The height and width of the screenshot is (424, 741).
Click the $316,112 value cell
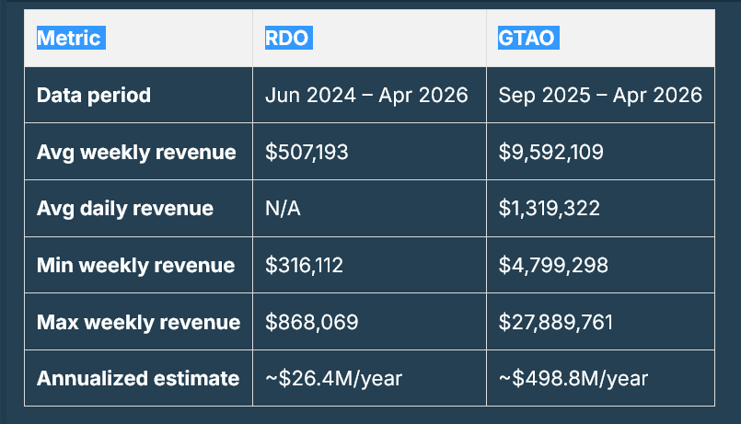tap(304, 266)
